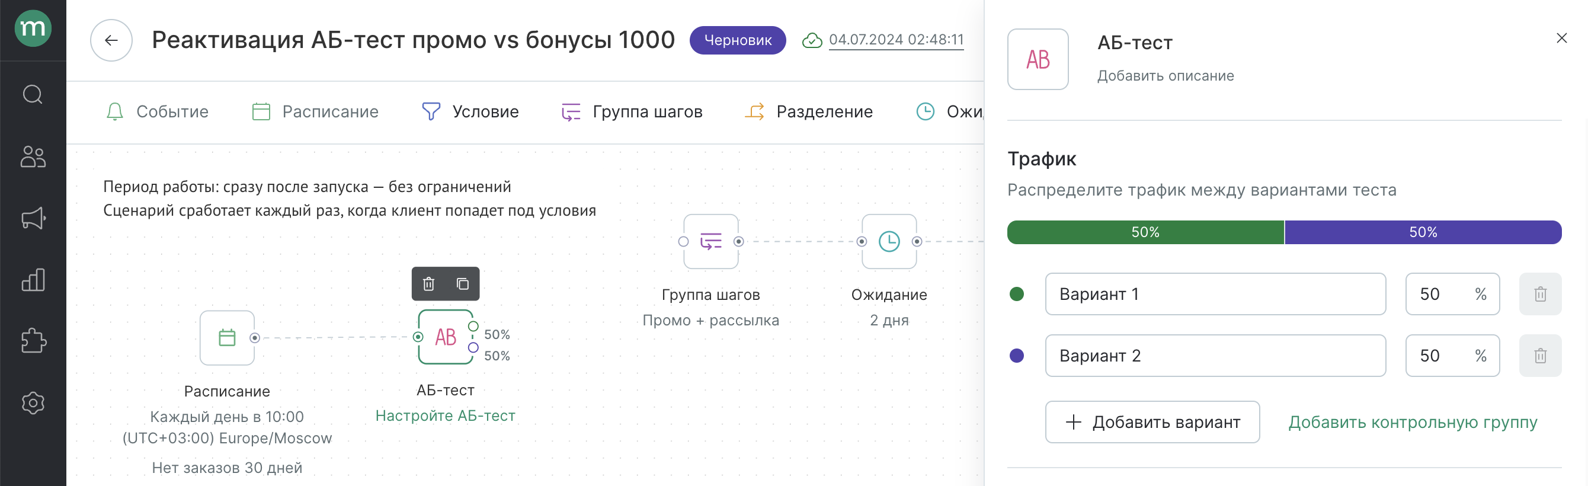Select the АБ-тест node on canvas
Image resolution: width=1588 pixels, height=486 pixels.
446,337
